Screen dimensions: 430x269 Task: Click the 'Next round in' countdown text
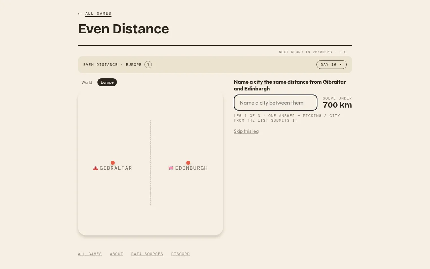[312, 52]
